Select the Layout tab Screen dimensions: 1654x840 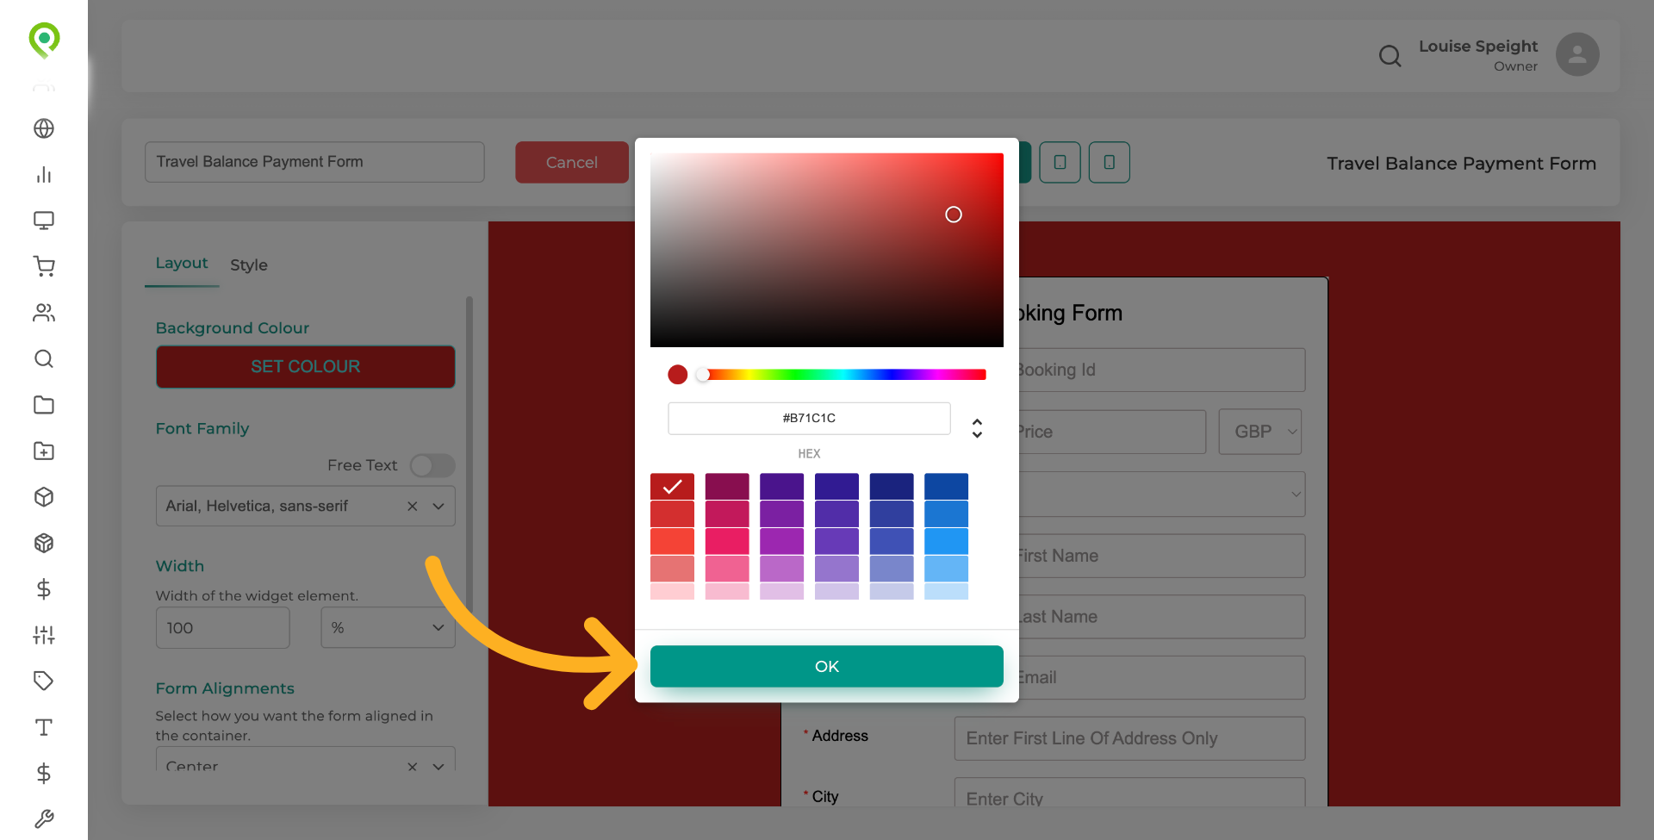pos(181,263)
